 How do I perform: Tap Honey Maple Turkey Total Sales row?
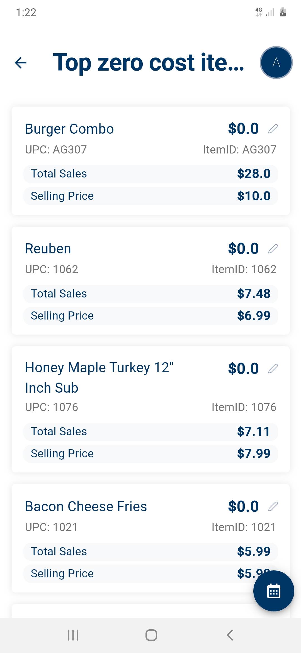coord(151,432)
